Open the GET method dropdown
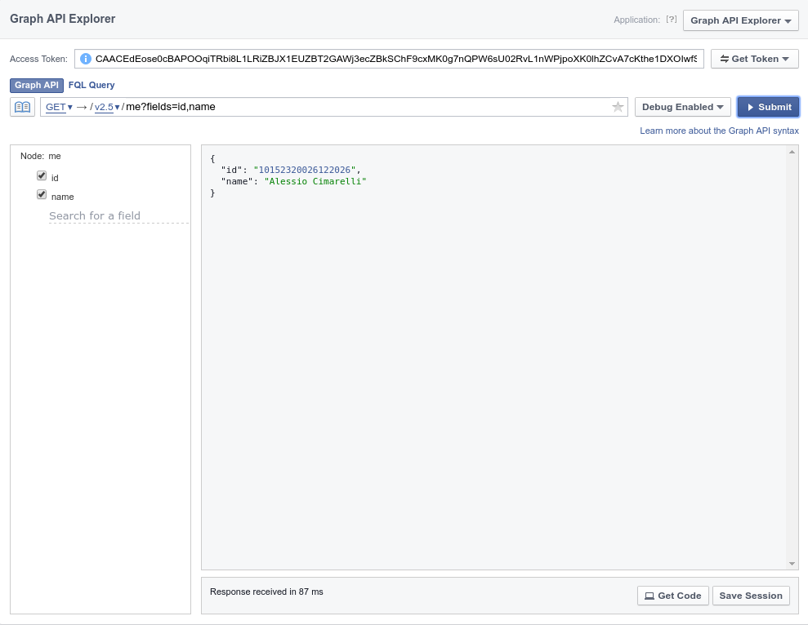 (x=59, y=107)
